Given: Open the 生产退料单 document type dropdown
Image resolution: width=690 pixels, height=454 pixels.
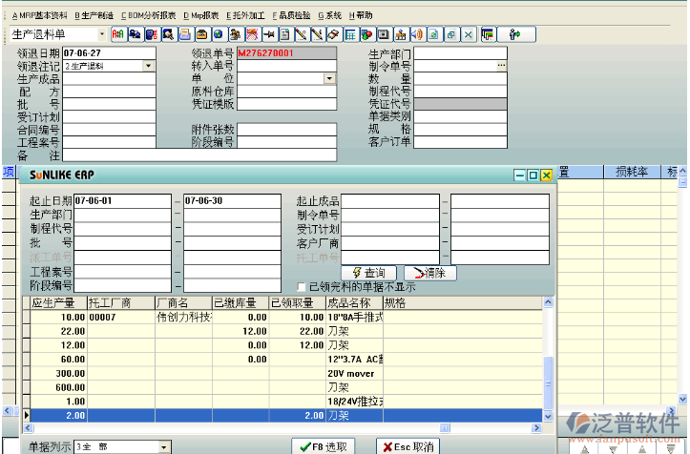Looking at the screenshot, I should (100, 34).
